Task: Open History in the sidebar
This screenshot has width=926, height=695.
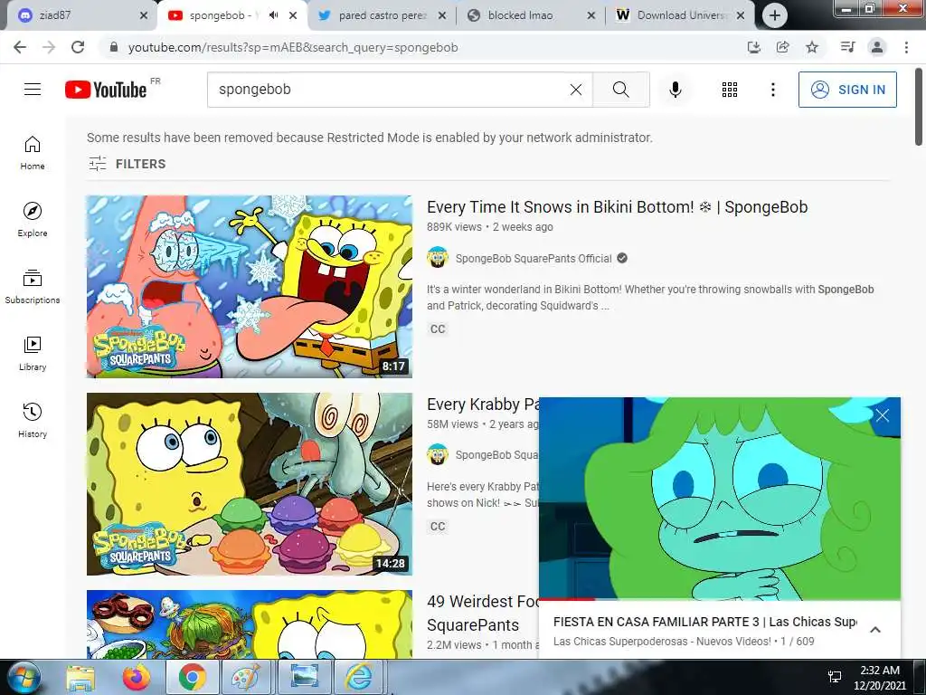Action: [x=33, y=420]
